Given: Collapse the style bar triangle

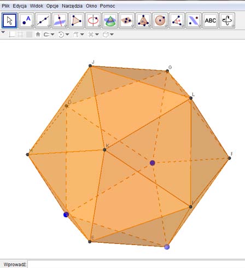Looking at the screenshot, I should (3, 32).
